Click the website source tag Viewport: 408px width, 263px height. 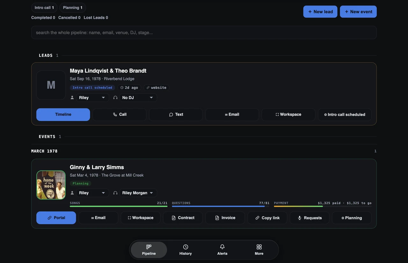coord(156,88)
